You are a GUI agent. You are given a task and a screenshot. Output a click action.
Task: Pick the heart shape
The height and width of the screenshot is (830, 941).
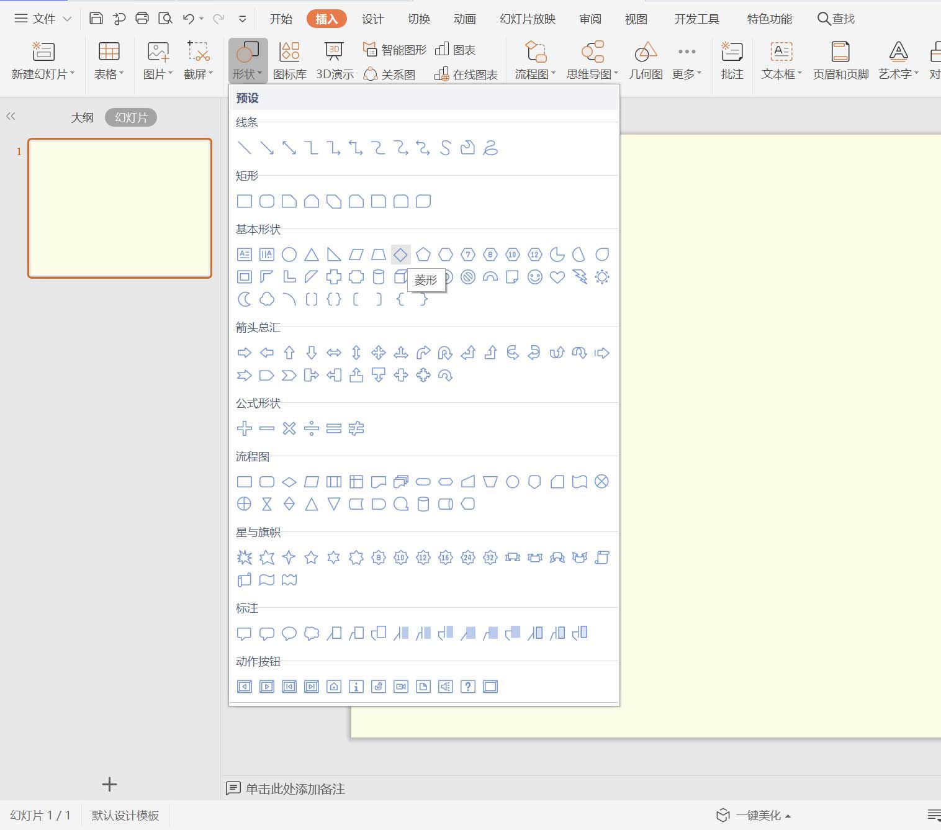tap(557, 277)
